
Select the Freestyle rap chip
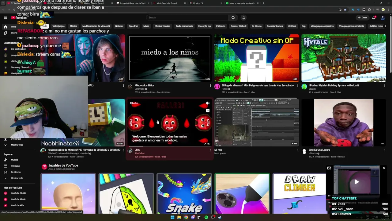coord(205,26)
